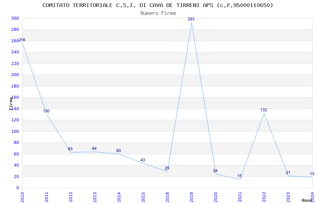The image size is (316, 204).
Task: Click the data label 24 for 2020
Action: pos(215,171)
